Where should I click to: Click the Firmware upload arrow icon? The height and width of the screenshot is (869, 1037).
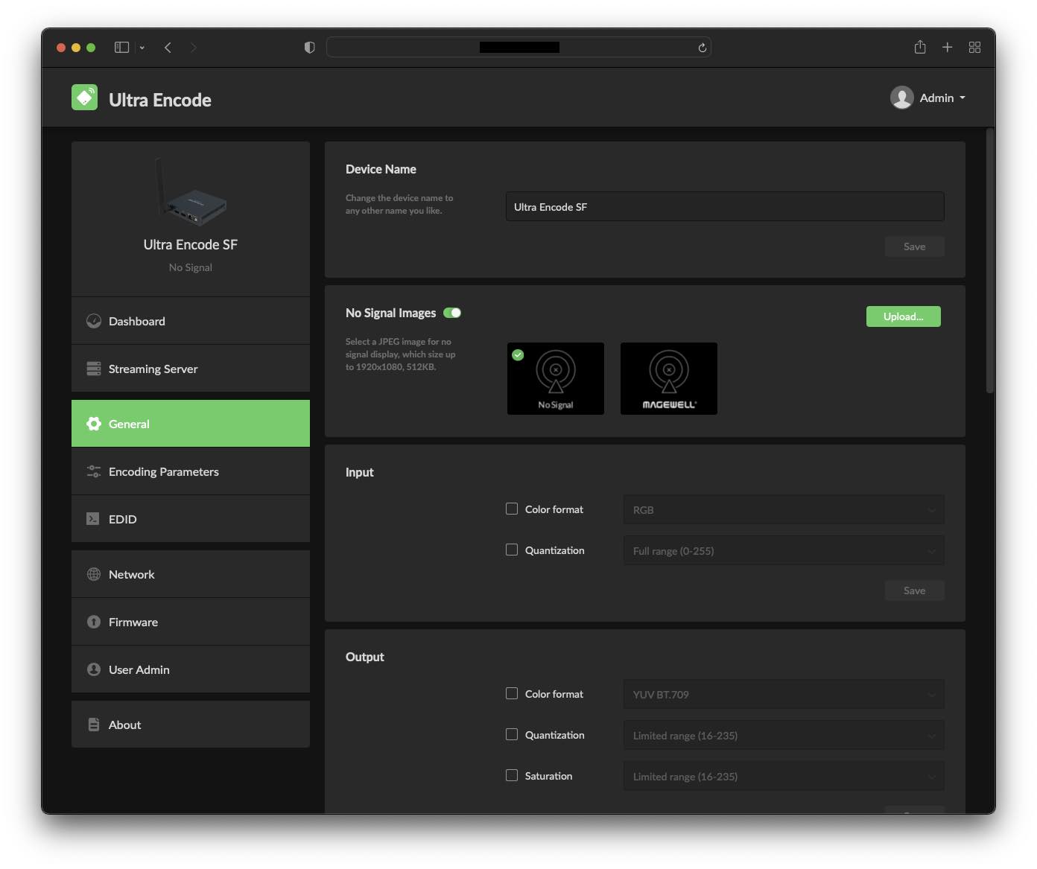[94, 622]
